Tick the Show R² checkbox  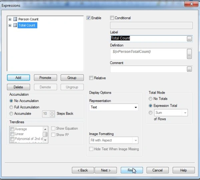click(53, 135)
